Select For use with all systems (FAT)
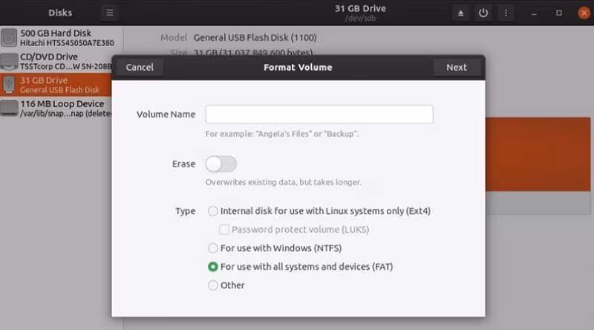Screen dimensions: 594x330 pos(213,267)
